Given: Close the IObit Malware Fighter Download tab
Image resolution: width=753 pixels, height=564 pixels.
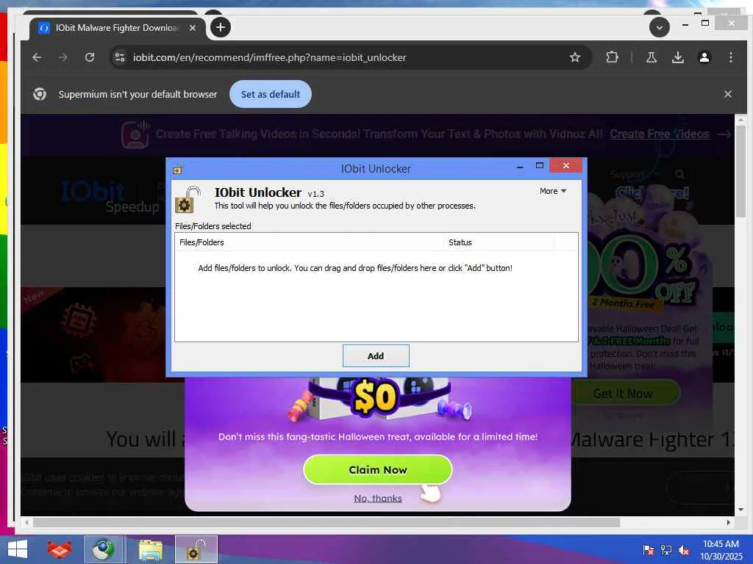Looking at the screenshot, I should (x=193, y=28).
